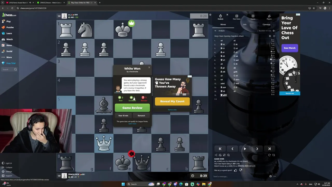Start the Free Trial offer
Viewport: 332px width, 187px height.
coord(9,63)
